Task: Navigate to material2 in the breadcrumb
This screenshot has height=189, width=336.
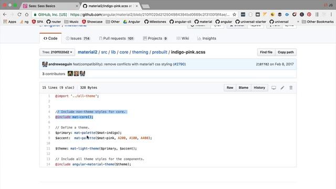Action: (88, 52)
